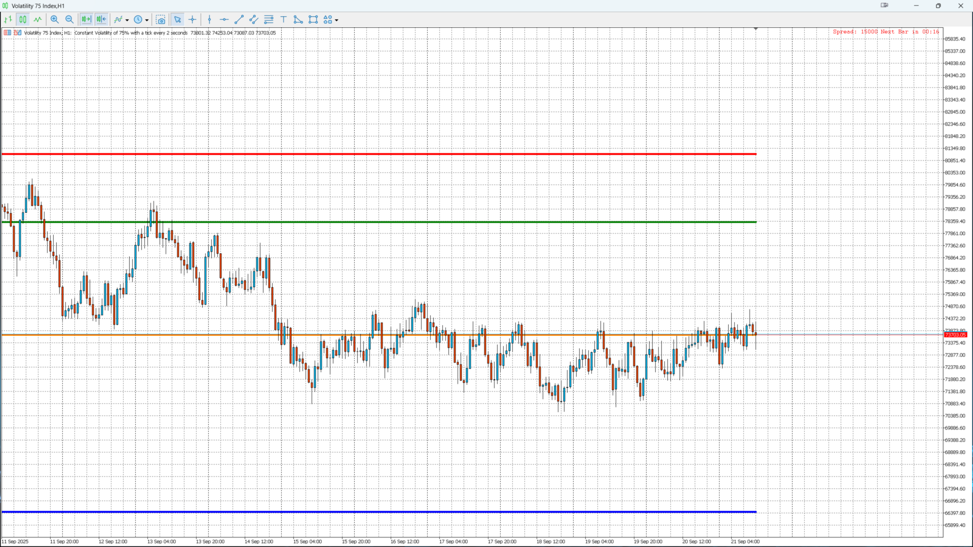Select candlestick chart mode
Screen dimensions: 973x547
coord(23,20)
